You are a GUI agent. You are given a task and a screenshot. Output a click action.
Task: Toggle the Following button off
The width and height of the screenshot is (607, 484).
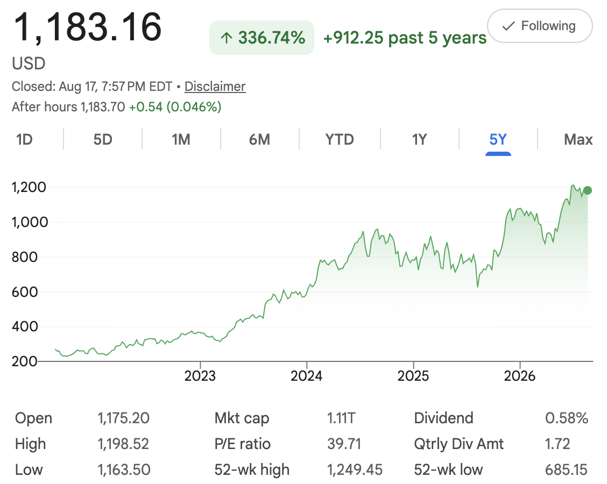pos(540,26)
